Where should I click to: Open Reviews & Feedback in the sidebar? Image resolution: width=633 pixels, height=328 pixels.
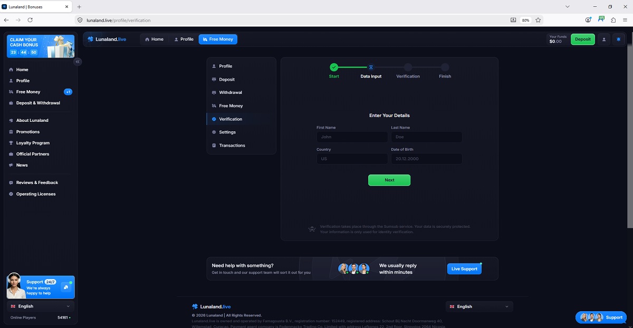pyautogui.click(x=37, y=182)
